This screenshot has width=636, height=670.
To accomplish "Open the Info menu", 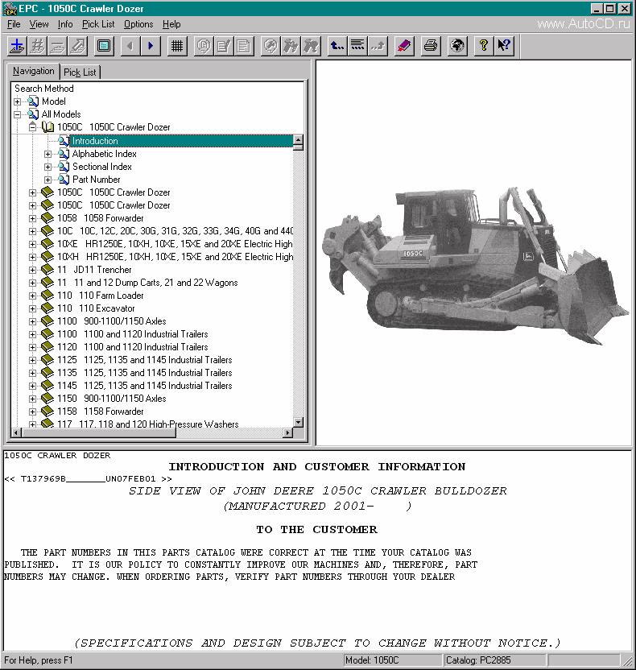I will pos(65,24).
